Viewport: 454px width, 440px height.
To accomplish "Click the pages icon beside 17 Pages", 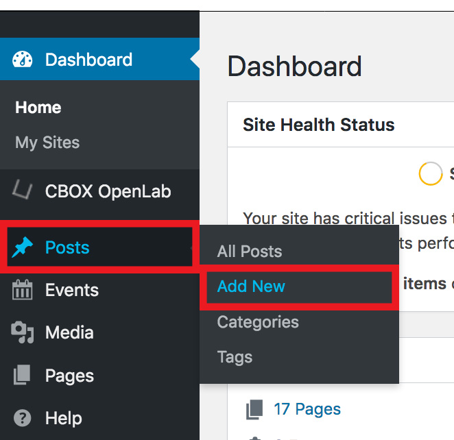I will 254,409.
